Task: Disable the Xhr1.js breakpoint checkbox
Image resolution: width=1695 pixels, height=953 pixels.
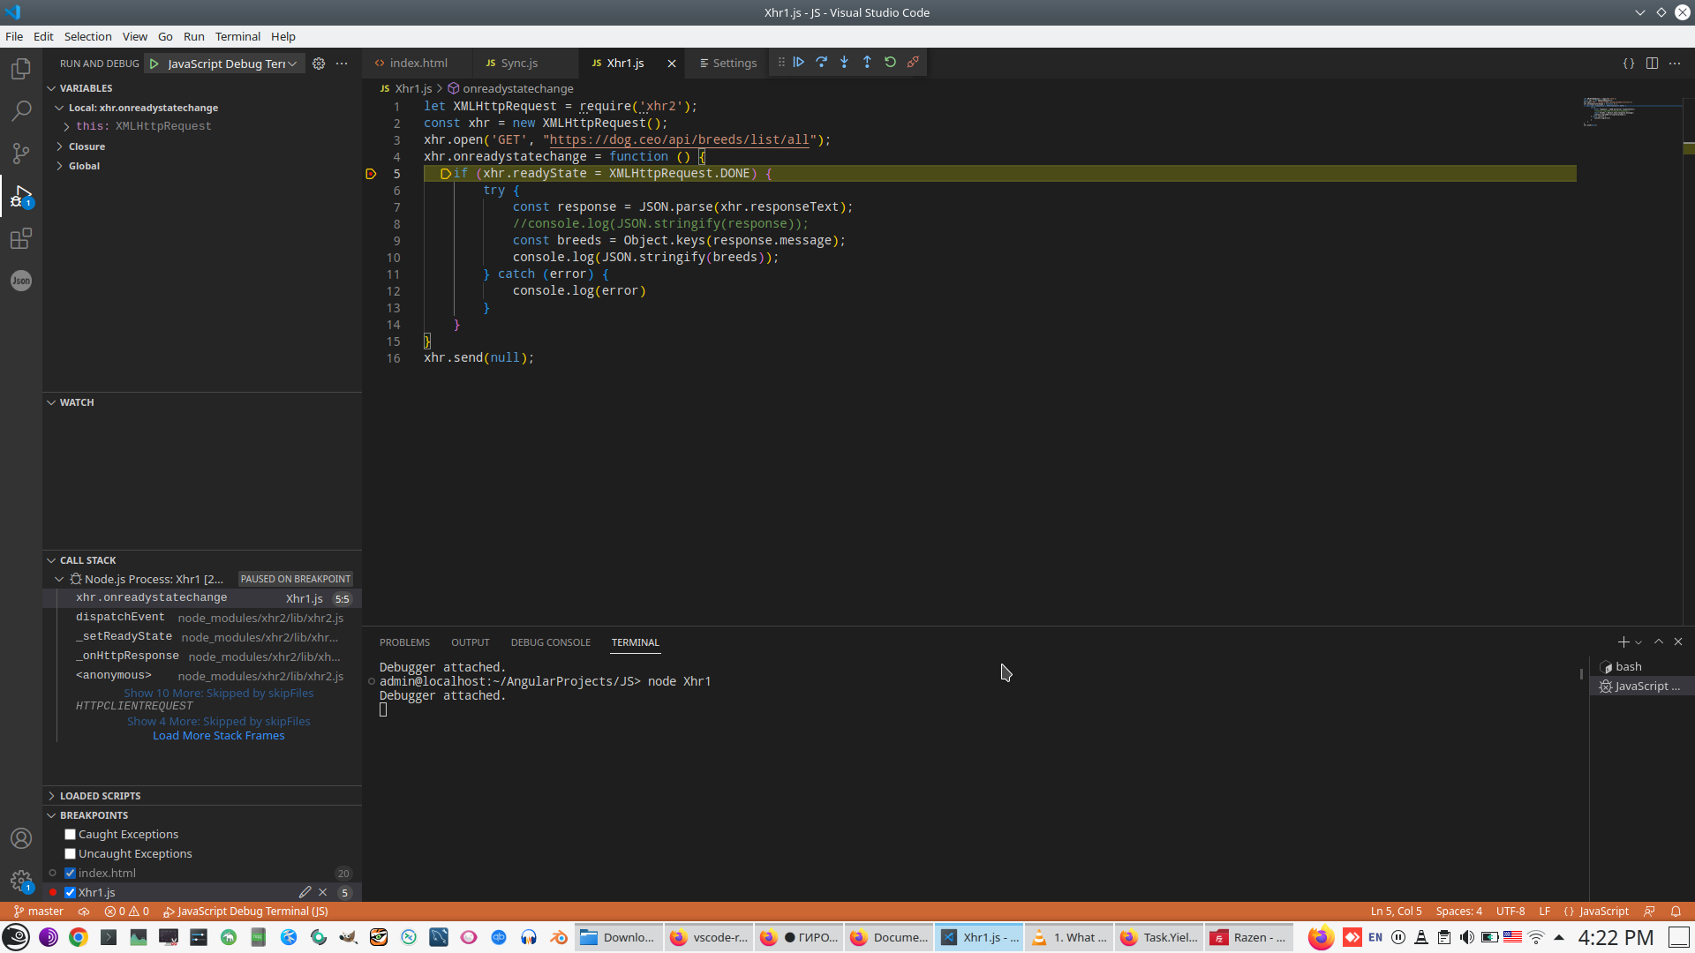Action: (71, 893)
